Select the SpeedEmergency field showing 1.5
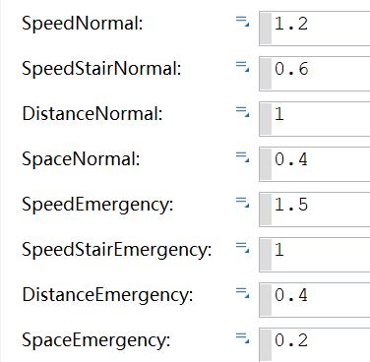 (x=315, y=210)
